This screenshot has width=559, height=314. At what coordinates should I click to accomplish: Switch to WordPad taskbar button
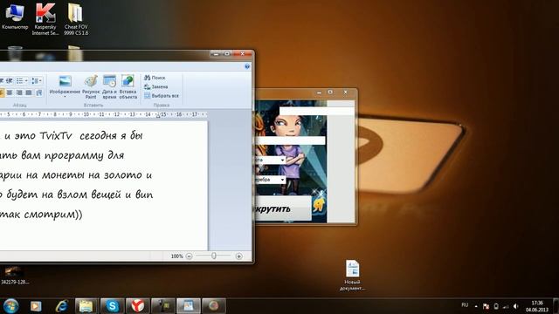(x=189, y=306)
